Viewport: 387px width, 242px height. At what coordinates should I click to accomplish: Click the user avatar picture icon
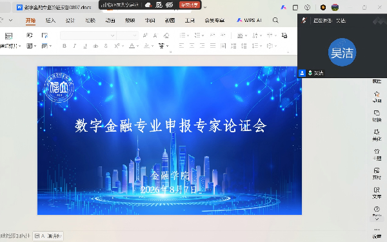[x=335, y=7]
